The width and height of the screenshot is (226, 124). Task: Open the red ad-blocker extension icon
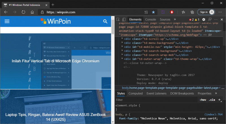click(x=172, y=12)
